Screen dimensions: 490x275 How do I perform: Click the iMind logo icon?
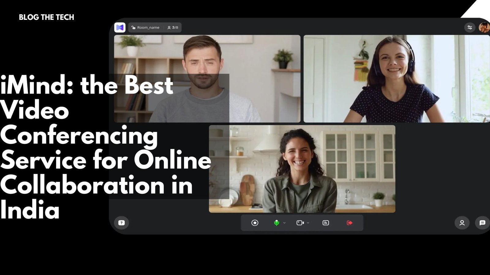click(x=120, y=28)
